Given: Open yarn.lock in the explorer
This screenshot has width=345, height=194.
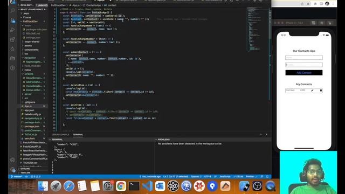Looking at the screenshot, I should click(30, 138).
